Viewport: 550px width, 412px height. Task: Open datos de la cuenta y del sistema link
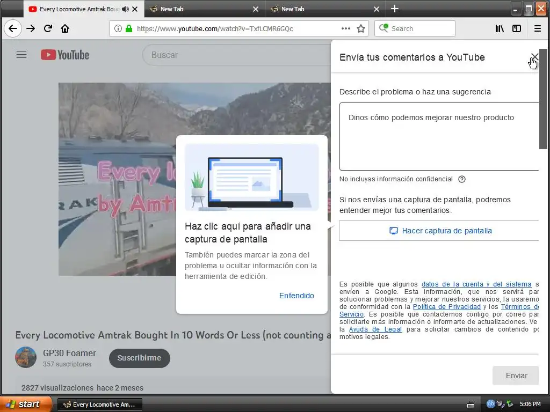[476, 284]
